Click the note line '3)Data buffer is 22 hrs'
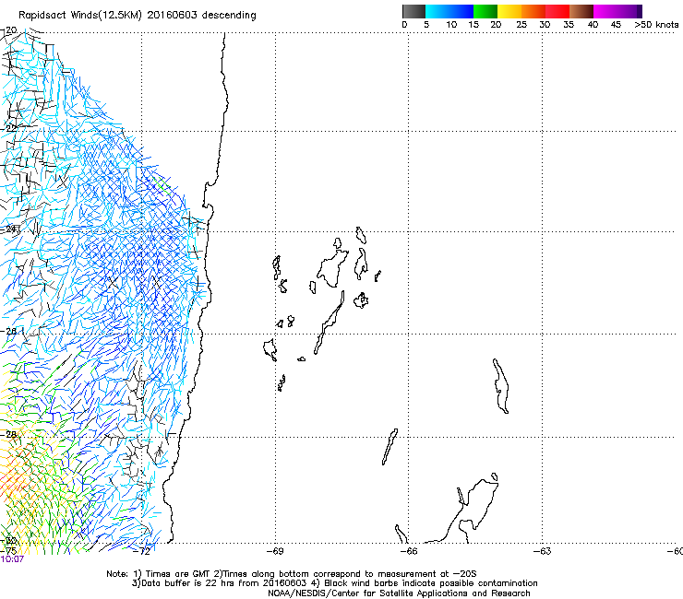 334,583
